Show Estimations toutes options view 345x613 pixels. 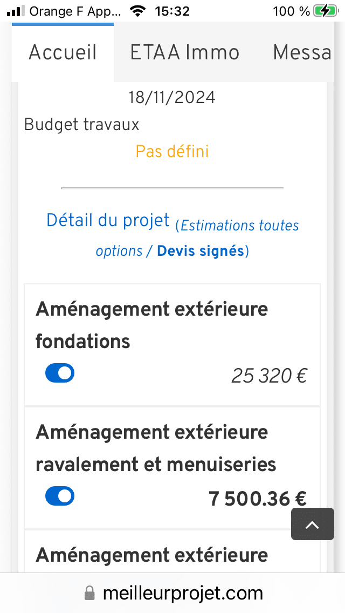pos(239,226)
